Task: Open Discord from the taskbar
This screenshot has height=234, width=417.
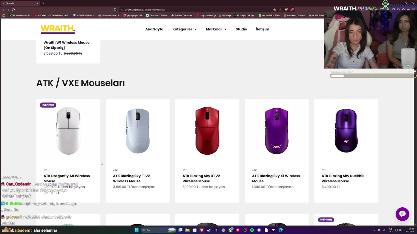Action: (259, 230)
